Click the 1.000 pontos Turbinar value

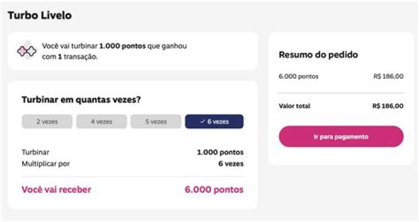220,152
